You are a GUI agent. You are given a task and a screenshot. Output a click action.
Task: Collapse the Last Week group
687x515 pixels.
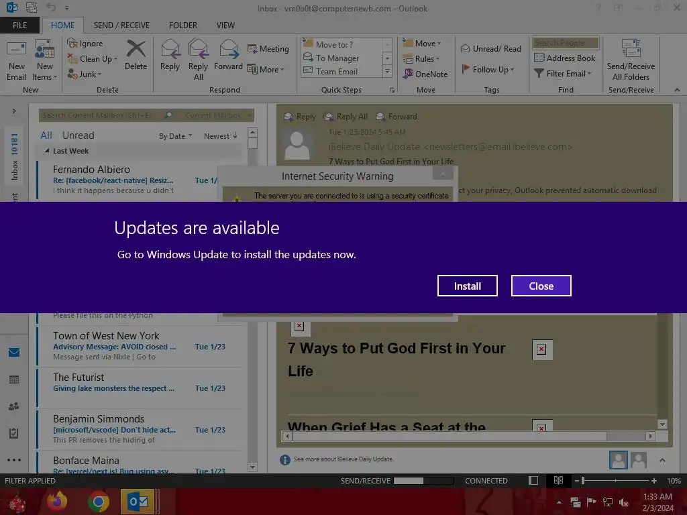point(46,151)
